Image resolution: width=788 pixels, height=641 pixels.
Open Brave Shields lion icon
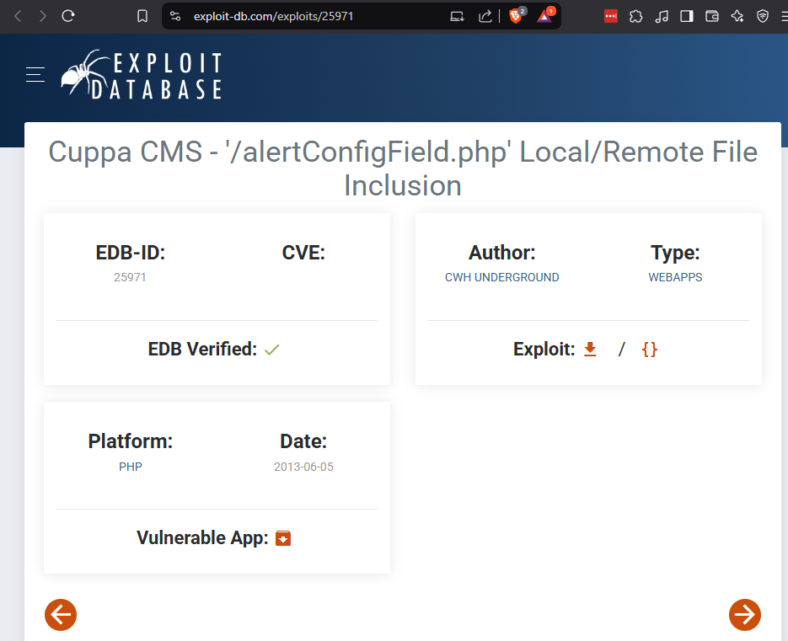tap(516, 16)
